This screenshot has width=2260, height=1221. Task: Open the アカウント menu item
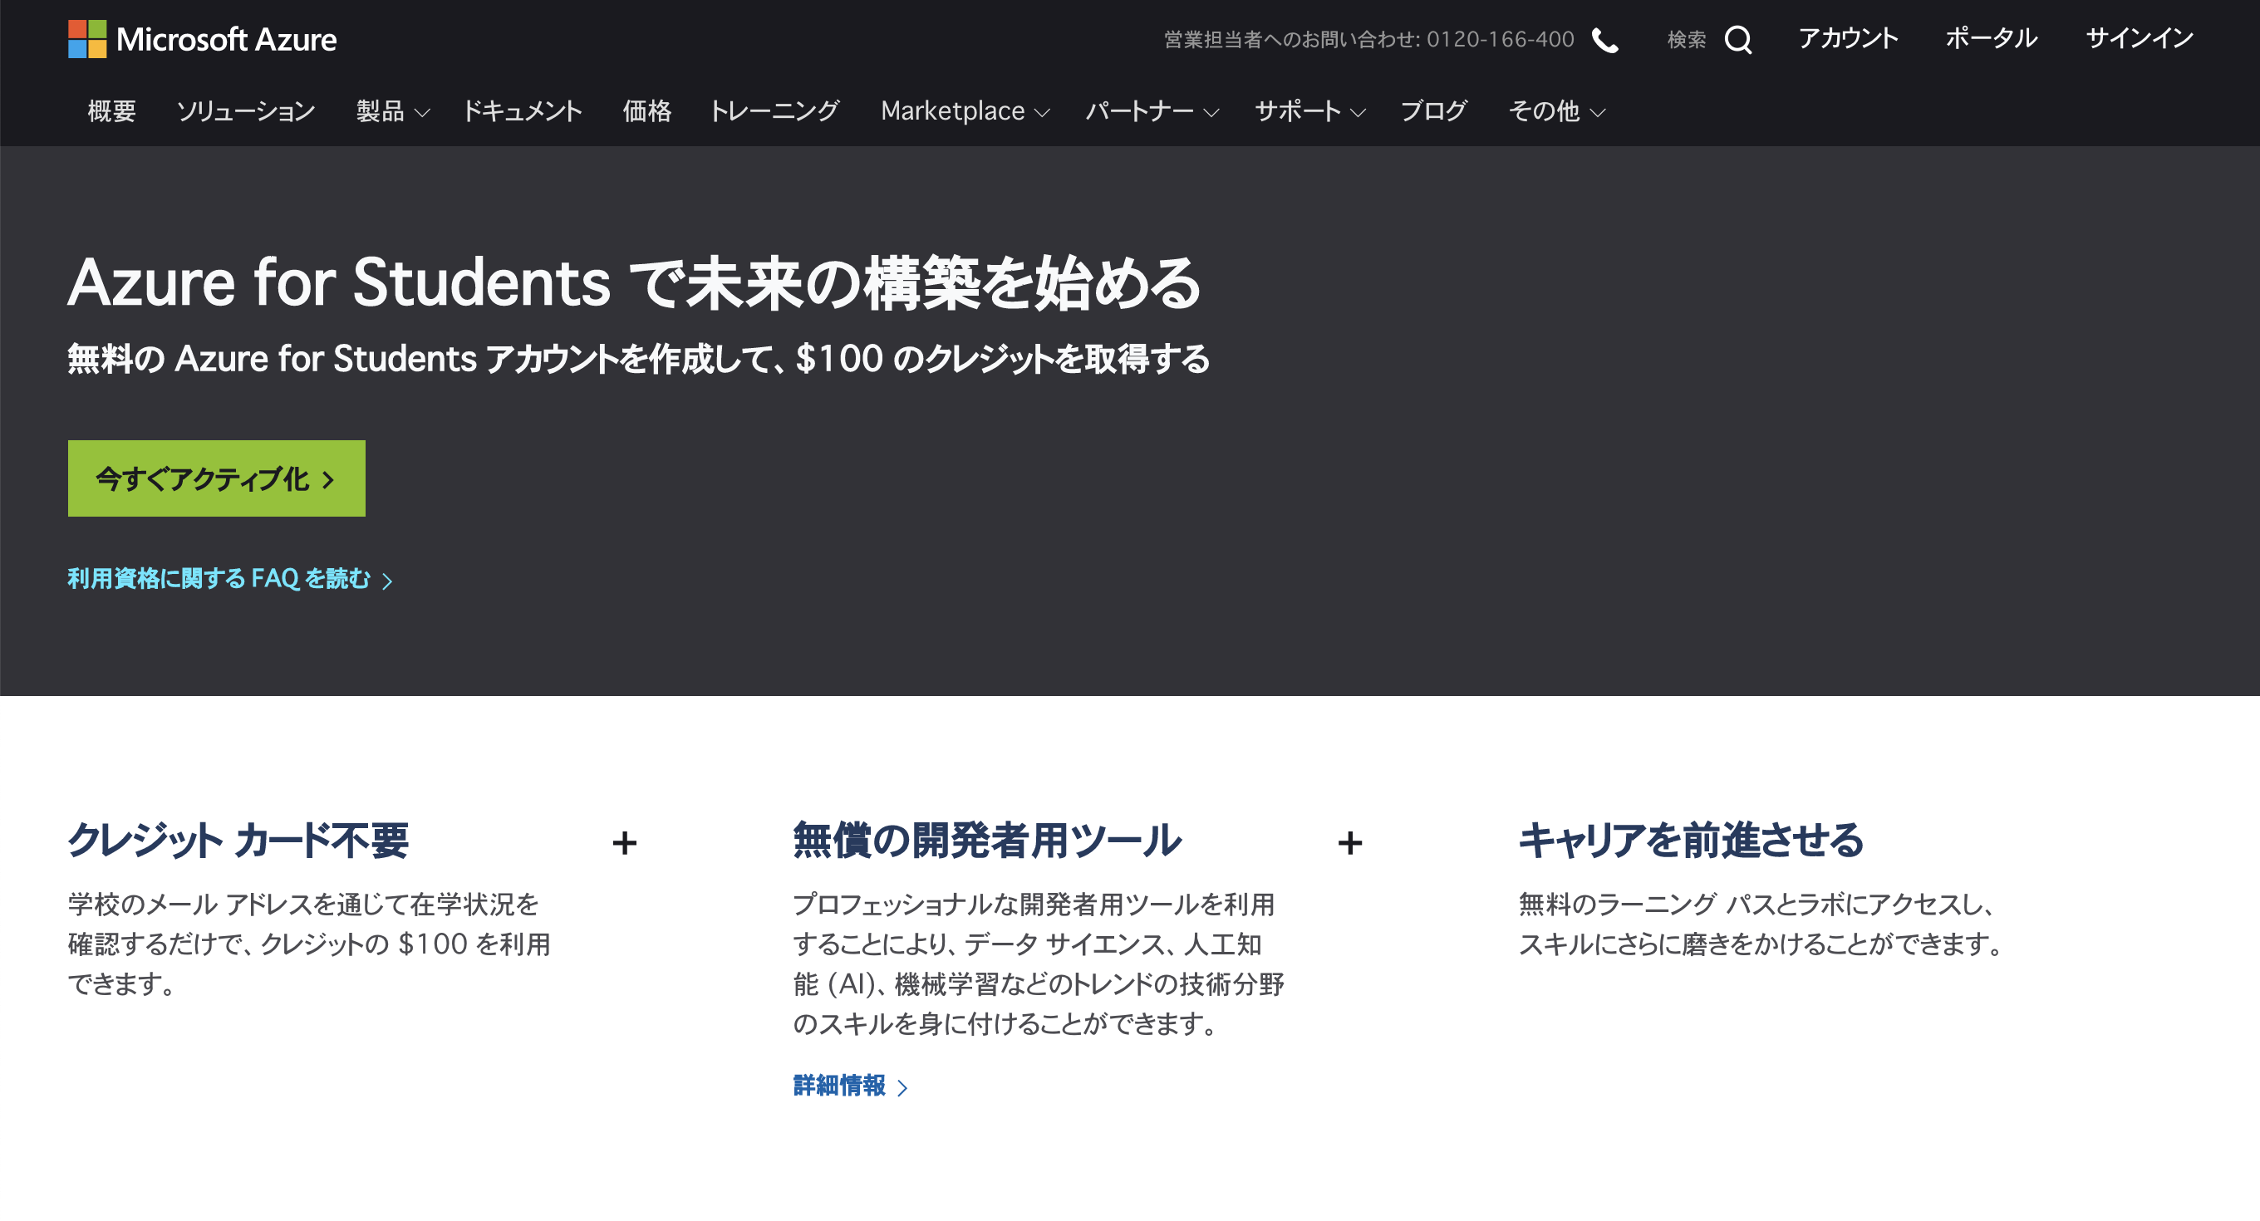(x=1848, y=38)
